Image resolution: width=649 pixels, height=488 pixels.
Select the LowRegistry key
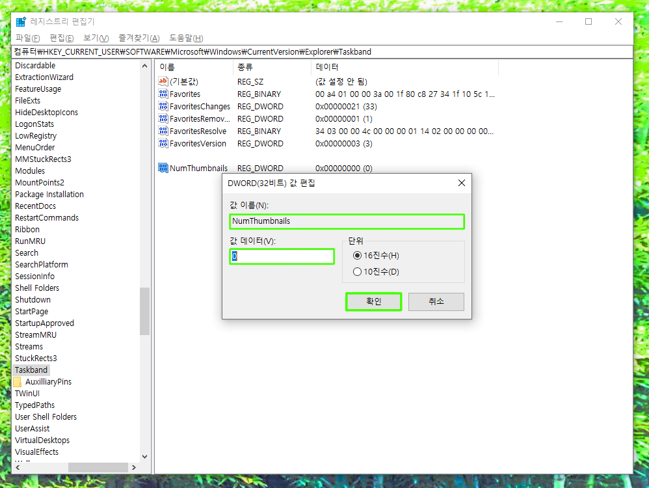36,135
